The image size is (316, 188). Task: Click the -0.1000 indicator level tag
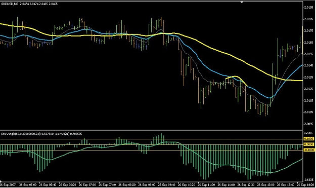309,150
